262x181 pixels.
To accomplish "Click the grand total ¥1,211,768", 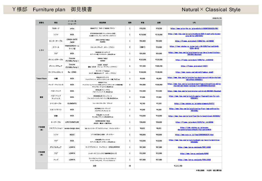I will tap(178, 166).
